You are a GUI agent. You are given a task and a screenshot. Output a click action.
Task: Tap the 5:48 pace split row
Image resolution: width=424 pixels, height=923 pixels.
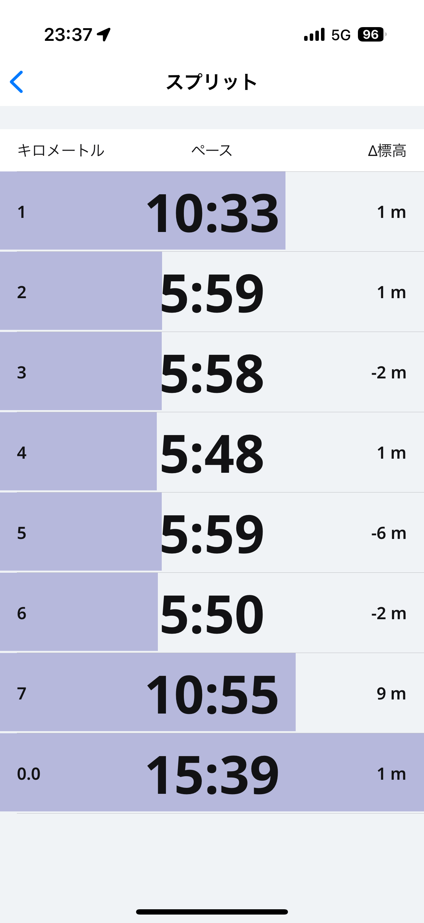[212, 453]
